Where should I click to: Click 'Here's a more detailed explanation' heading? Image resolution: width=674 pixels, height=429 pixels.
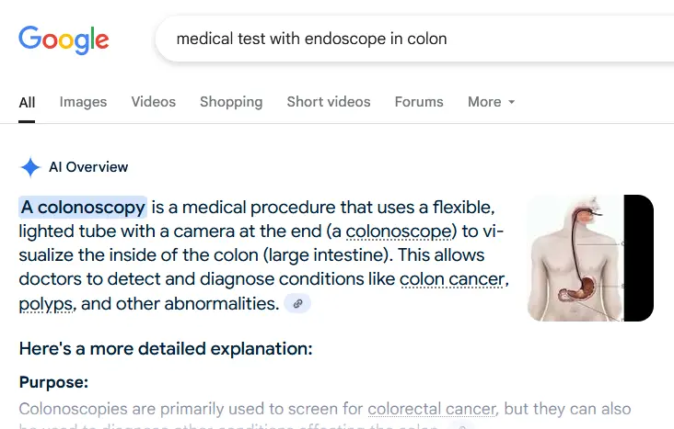point(166,348)
